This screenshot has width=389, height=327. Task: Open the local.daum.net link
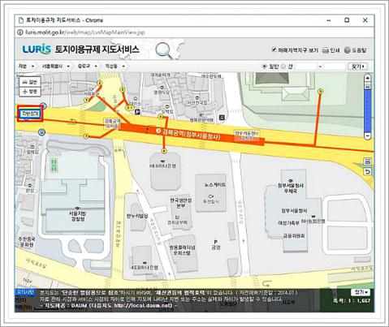click(143, 306)
